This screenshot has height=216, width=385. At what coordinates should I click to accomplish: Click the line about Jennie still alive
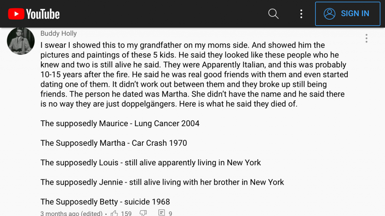(x=162, y=182)
